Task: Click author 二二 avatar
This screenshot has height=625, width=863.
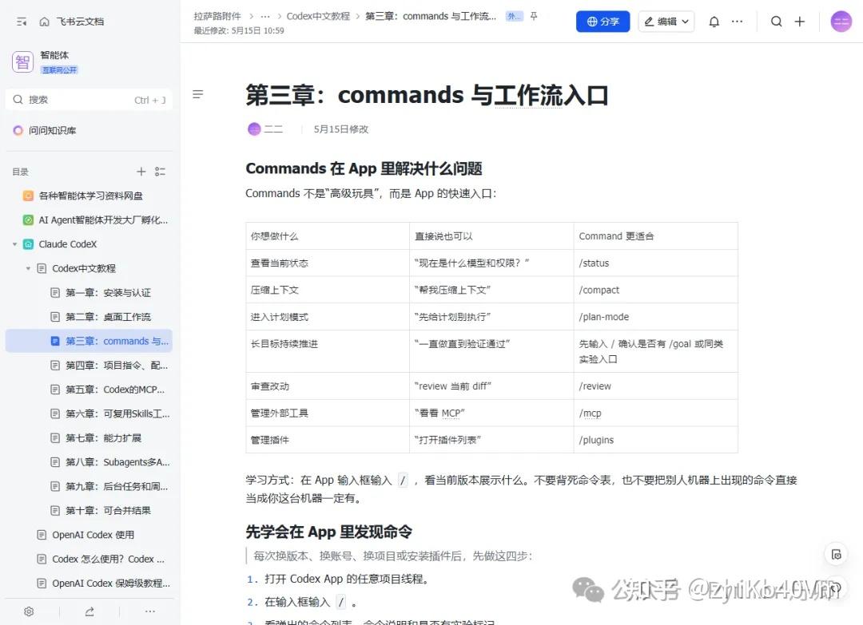Action: [254, 129]
